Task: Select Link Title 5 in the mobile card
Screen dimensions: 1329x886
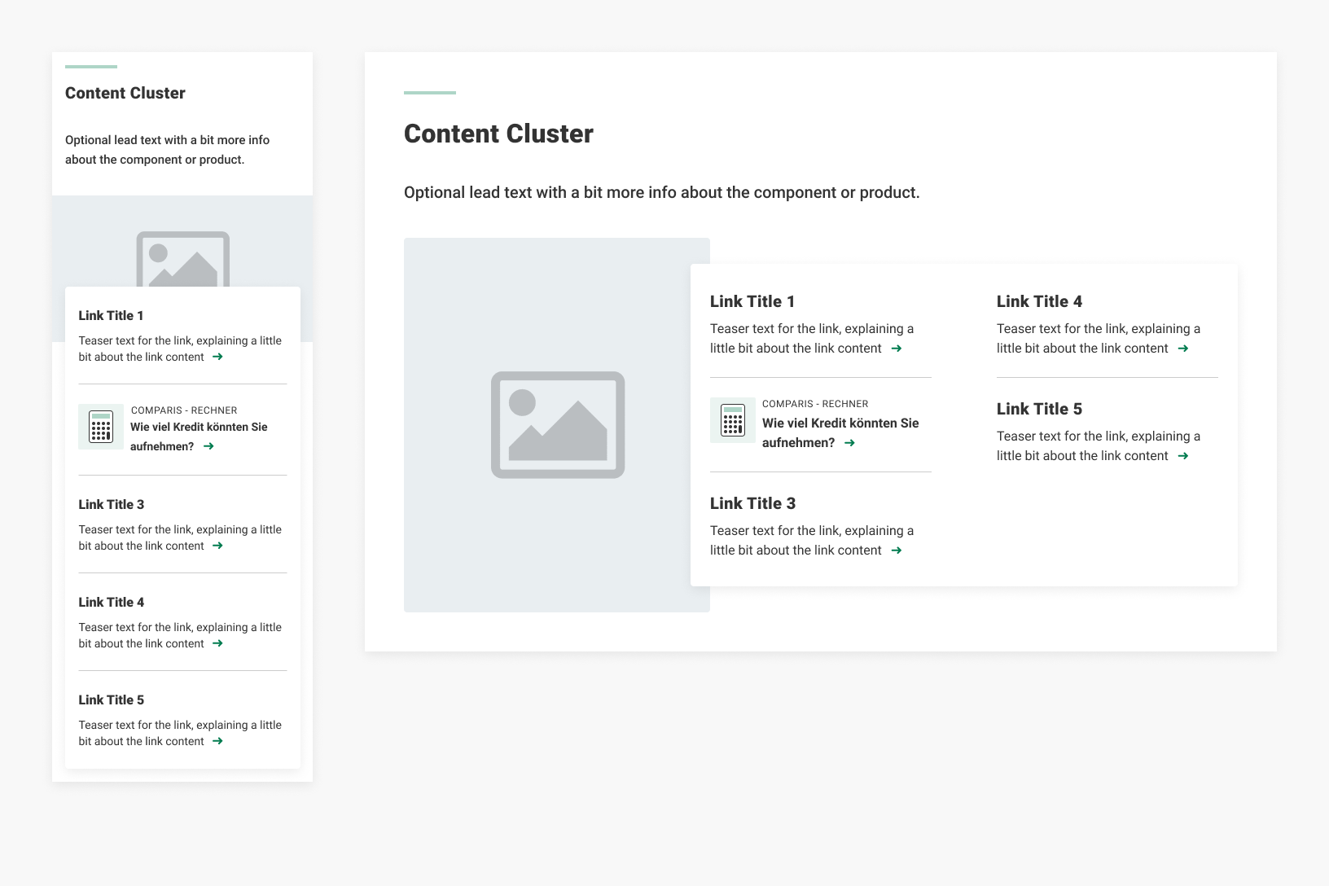Action: pyautogui.click(x=111, y=700)
